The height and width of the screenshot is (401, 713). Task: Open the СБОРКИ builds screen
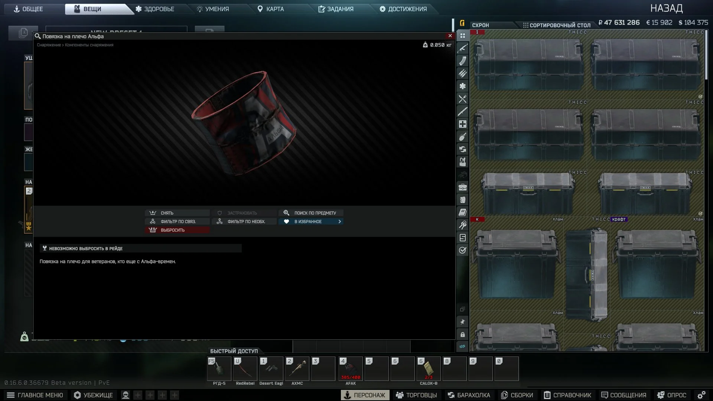pyautogui.click(x=517, y=395)
